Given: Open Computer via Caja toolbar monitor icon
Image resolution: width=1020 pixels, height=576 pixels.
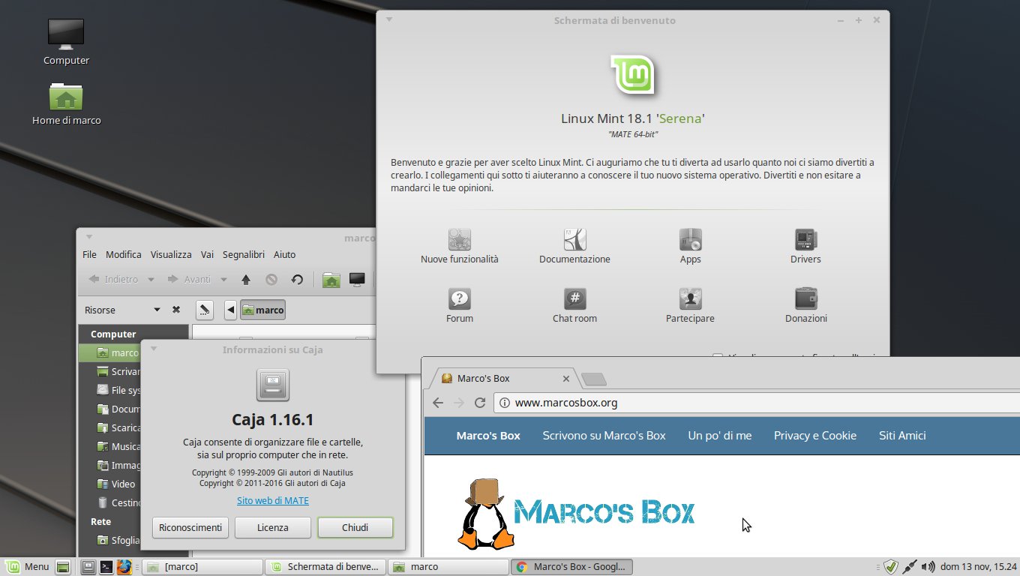Looking at the screenshot, I should click(357, 280).
